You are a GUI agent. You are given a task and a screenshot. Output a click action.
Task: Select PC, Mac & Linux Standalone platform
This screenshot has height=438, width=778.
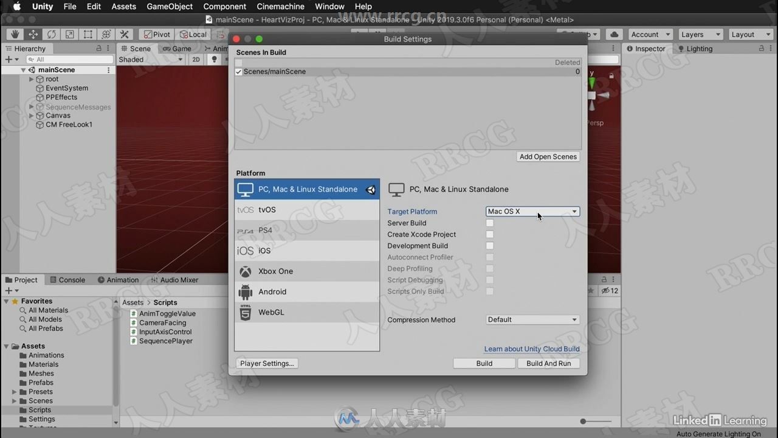coord(307,189)
